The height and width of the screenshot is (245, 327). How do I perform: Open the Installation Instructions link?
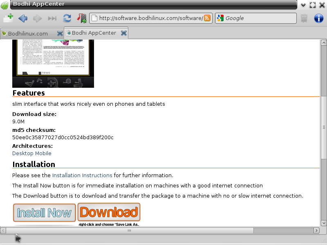point(82,176)
